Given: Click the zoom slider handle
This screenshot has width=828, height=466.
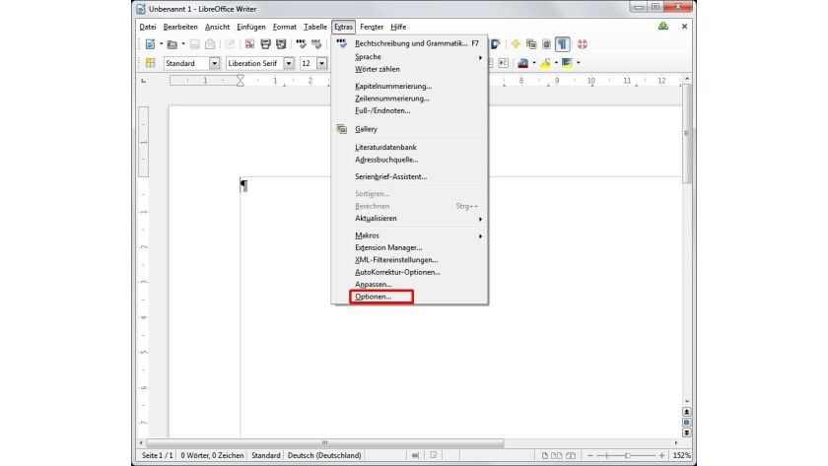Looking at the screenshot, I should click(x=627, y=455).
